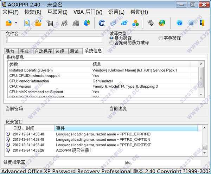
Task: Select the Installed Operating System row
Action: pyautogui.click(x=103, y=70)
